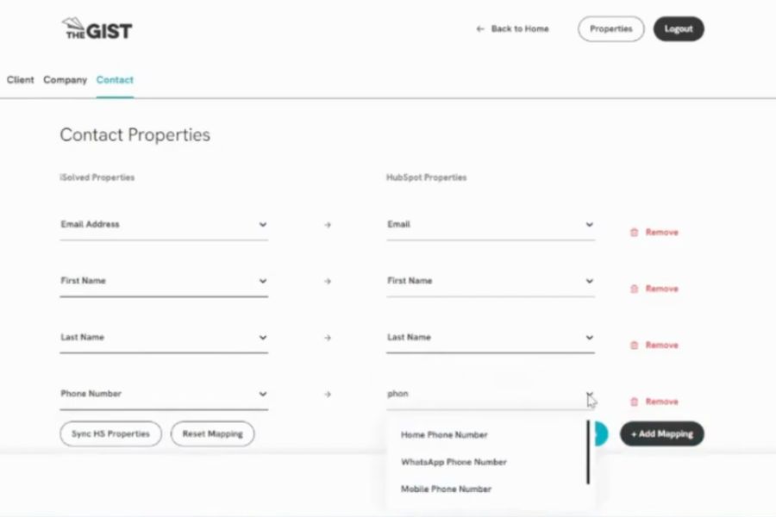Screen dimensions: 776x517
Task: Choose Mobile Phone Number option
Action: coord(446,489)
